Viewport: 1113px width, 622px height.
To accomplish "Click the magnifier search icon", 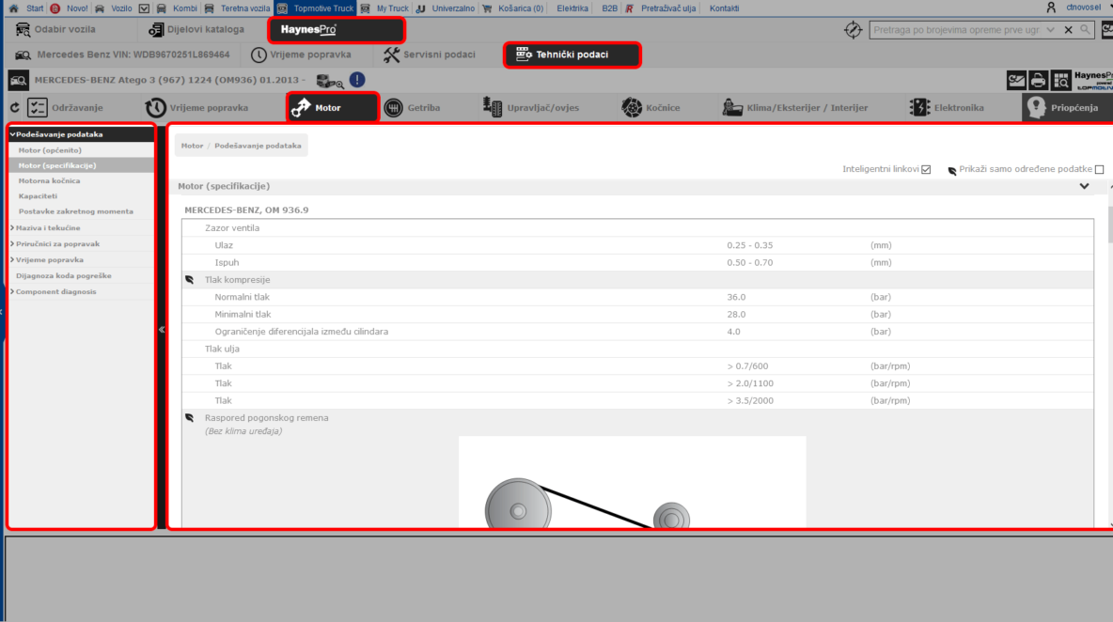I will 1086,30.
